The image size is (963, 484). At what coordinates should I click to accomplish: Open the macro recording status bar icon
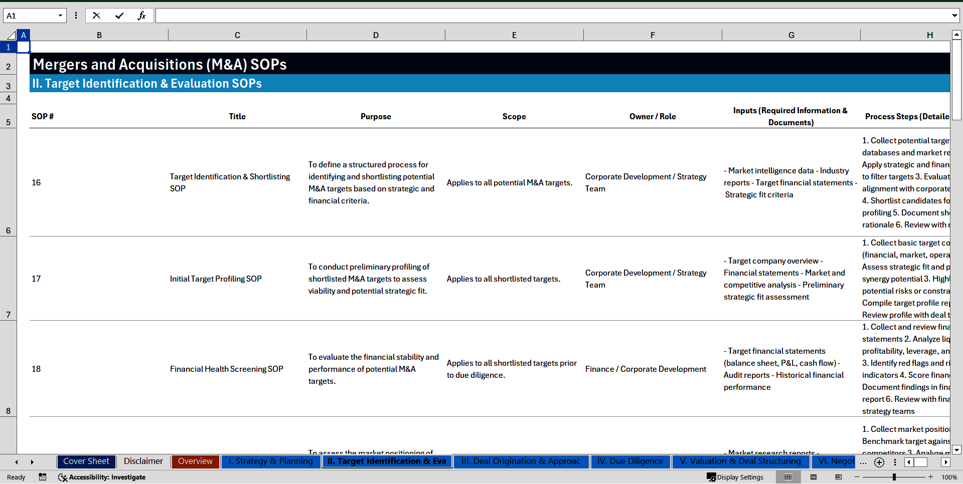(x=43, y=477)
